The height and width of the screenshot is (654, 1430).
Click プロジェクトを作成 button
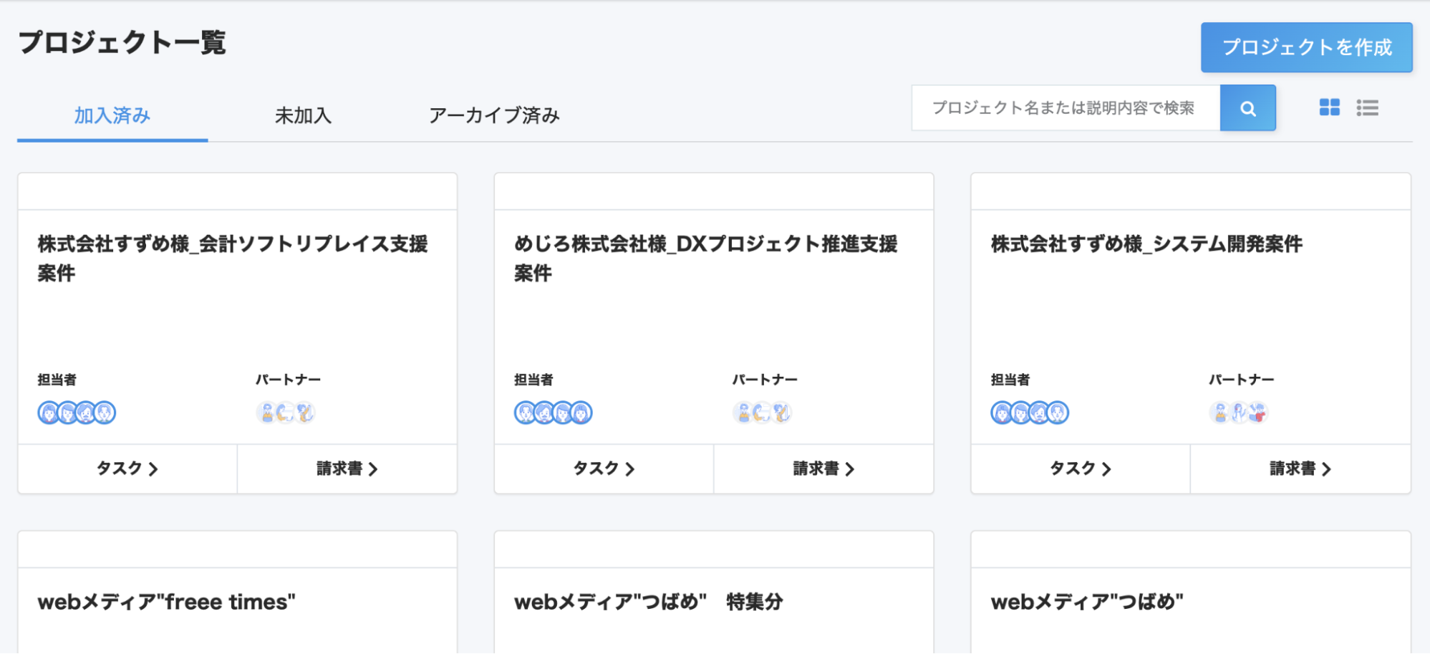pos(1306,47)
